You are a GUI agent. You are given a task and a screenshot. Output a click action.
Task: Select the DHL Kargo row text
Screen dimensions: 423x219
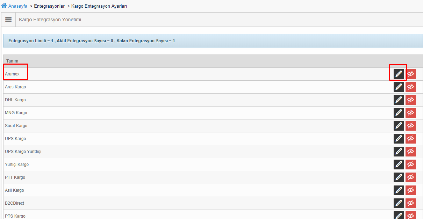(x=15, y=100)
